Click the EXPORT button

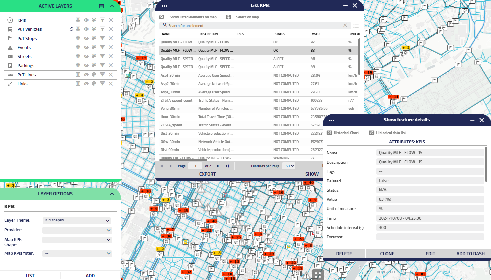(x=207, y=174)
